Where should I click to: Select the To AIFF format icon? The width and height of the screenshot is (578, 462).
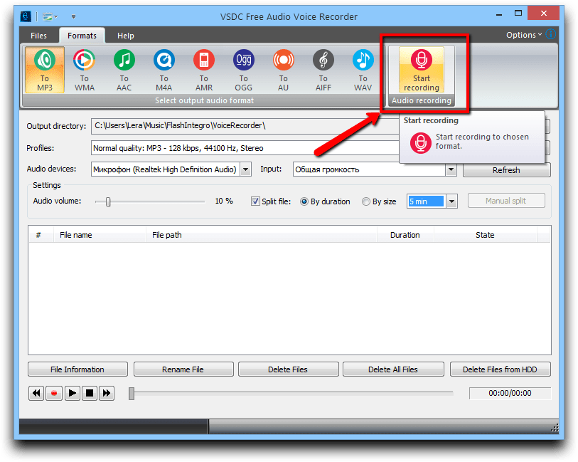point(323,69)
